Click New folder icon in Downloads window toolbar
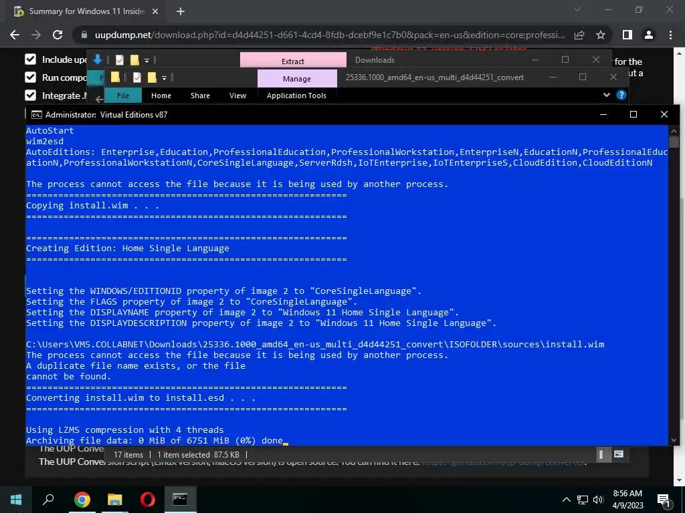 134,59
